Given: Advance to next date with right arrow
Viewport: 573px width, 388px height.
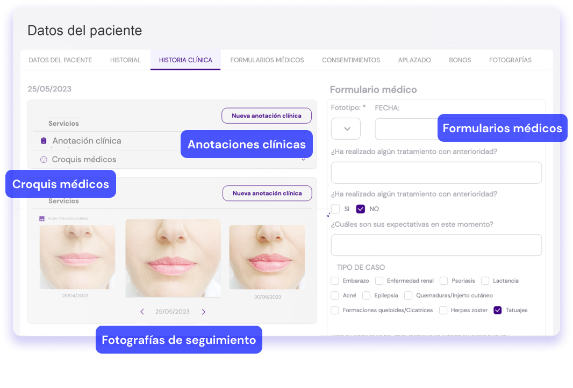Looking at the screenshot, I should pyautogui.click(x=204, y=312).
